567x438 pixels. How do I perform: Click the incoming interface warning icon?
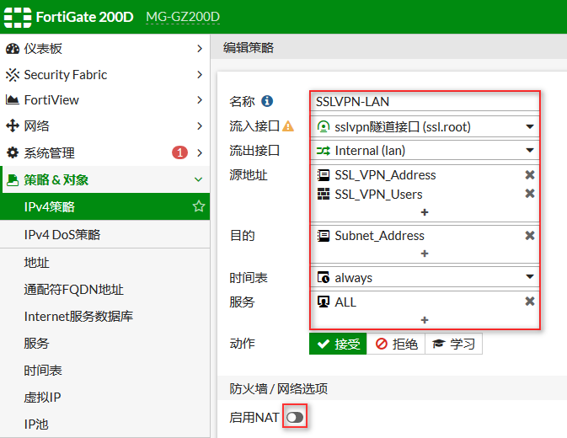click(x=288, y=126)
